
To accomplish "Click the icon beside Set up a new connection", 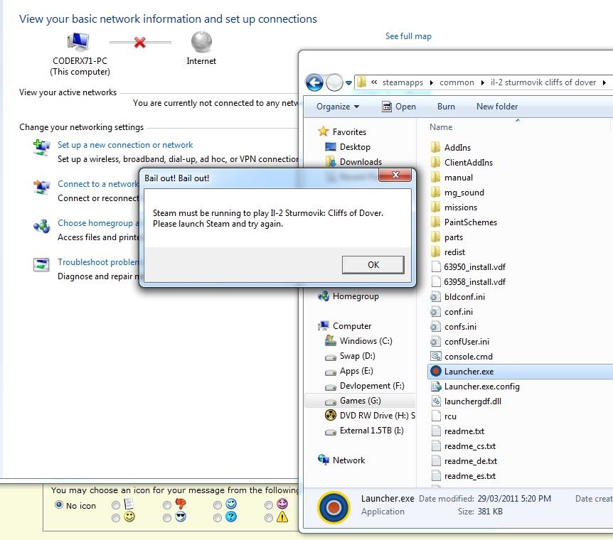I will pos(41,147).
